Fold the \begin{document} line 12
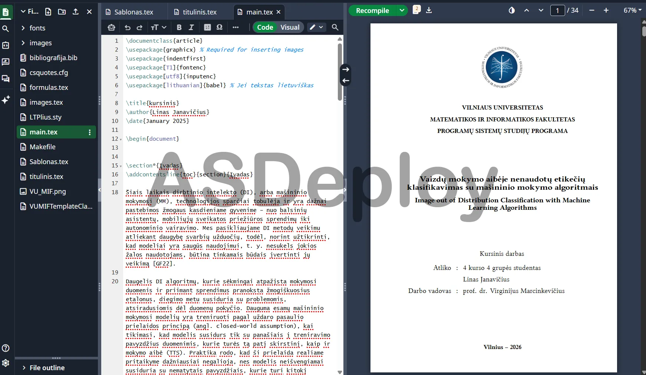 (121, 139)
